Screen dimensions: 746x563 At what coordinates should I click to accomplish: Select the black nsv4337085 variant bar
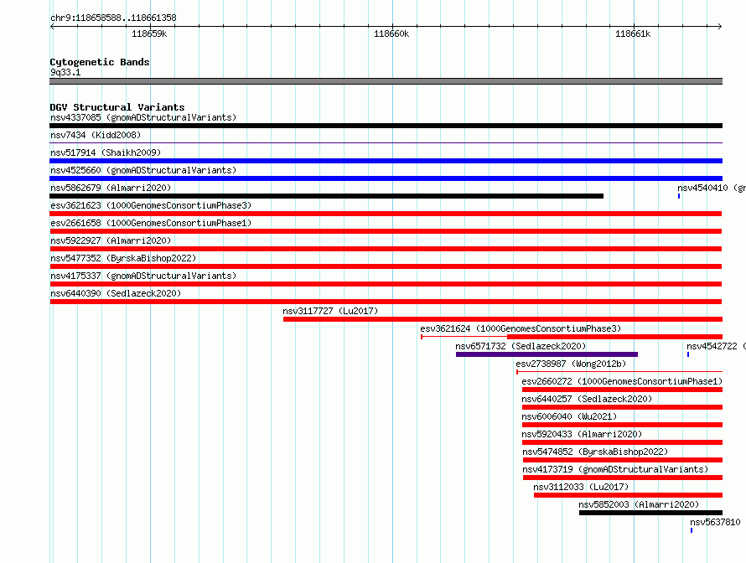point(386,126)
